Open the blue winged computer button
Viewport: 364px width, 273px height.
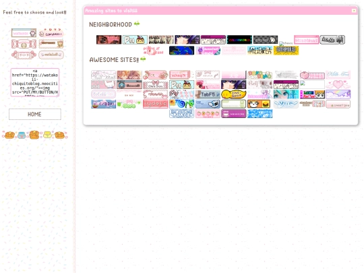208,104
